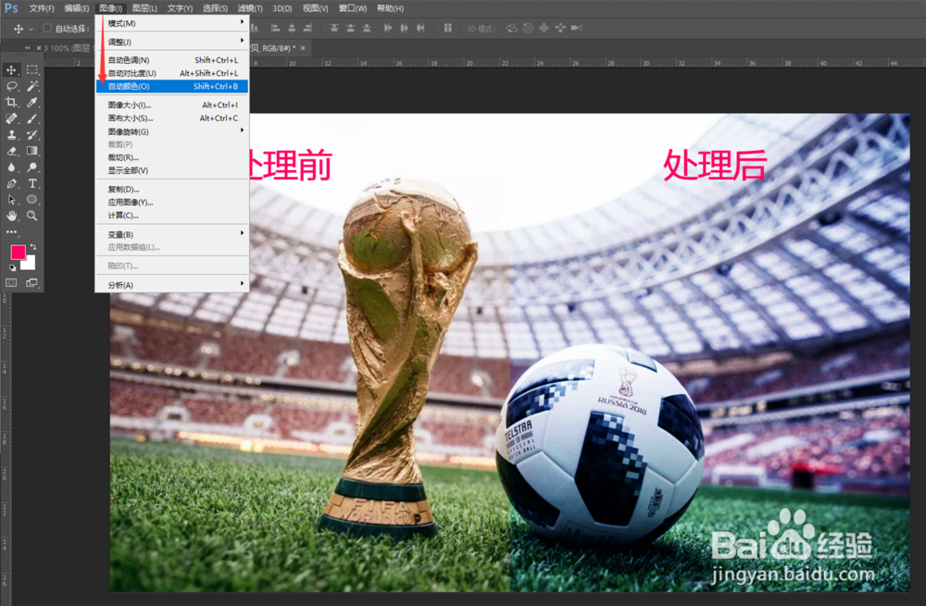Click distribute top edges icon
Viewport: 926px width, 606px height.
(334, 28)
